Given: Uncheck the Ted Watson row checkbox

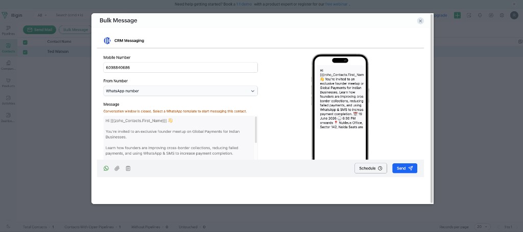Looking at the screenshot, I should coord(25,52).
